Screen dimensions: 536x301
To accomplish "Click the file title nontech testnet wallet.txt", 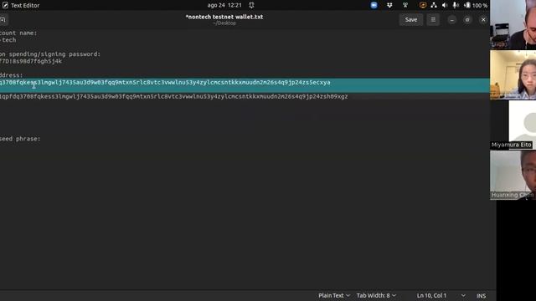I will 224,17.
